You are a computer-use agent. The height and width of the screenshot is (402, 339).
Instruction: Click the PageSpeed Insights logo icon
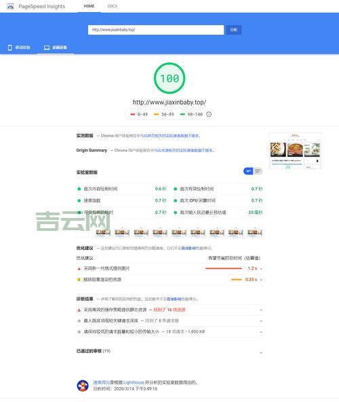click(x=10, y=6)
